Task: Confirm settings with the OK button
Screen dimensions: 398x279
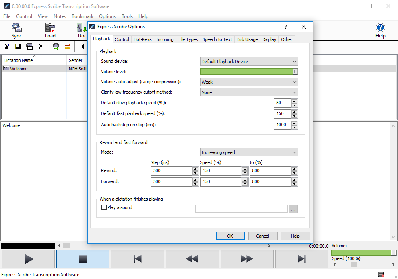Action: click(x=230, y=236)
